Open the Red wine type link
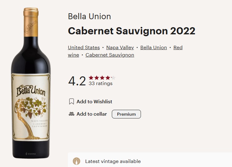Viewport: 232px width, 167px height. 178,48
